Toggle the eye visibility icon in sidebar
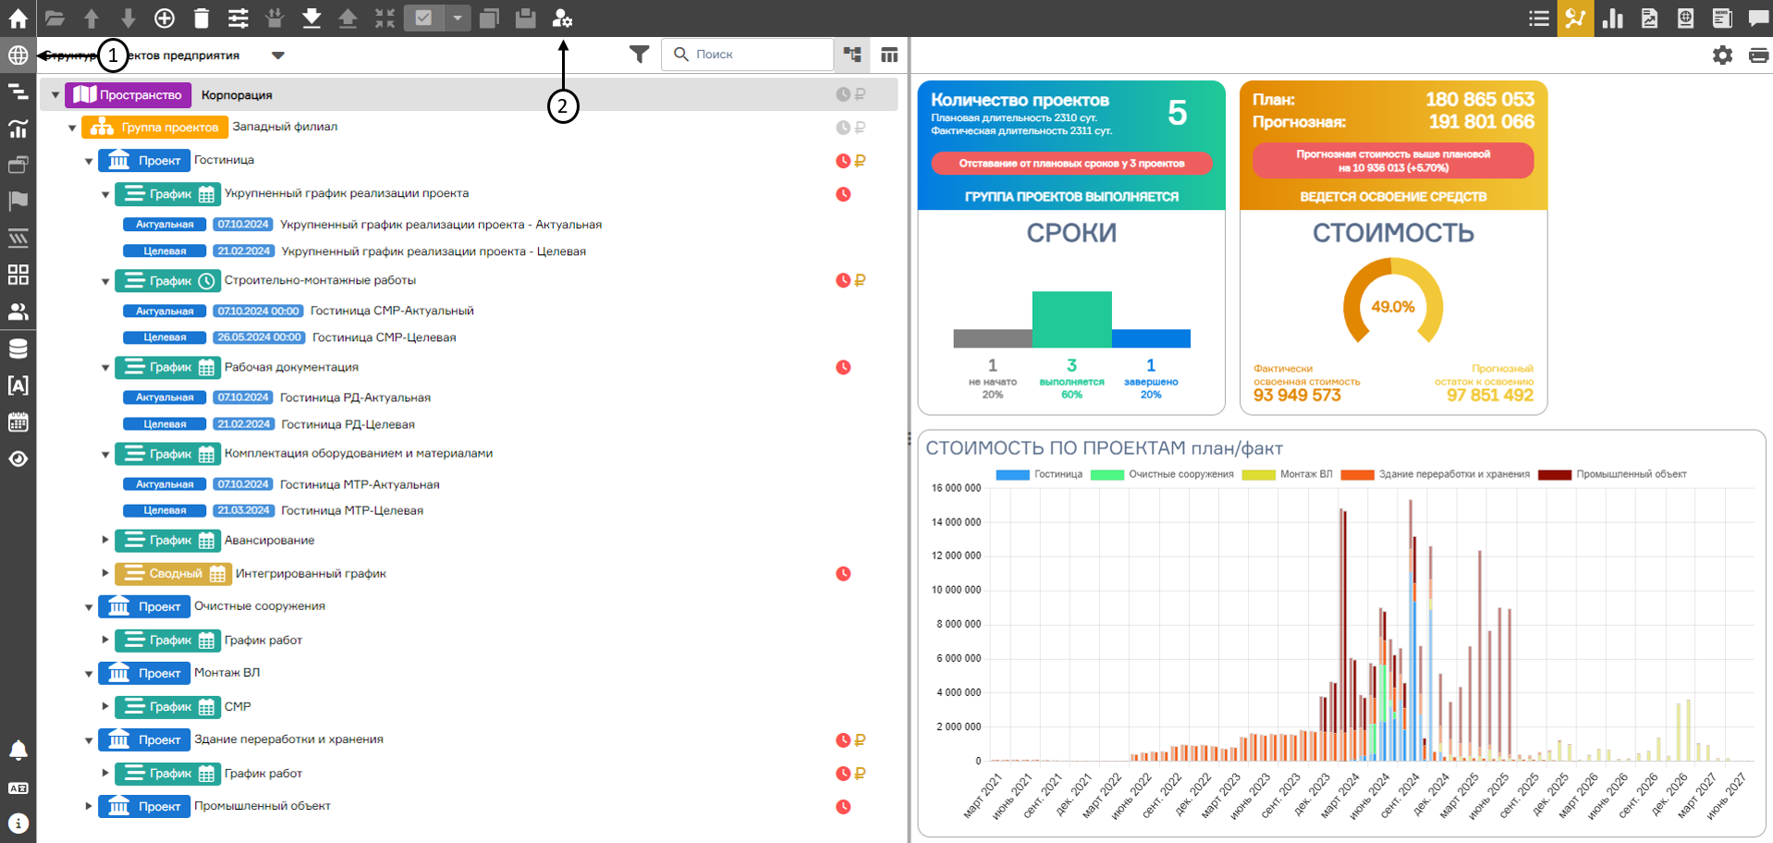Screen dimensions: 1773x843 [x=18, y=458]
